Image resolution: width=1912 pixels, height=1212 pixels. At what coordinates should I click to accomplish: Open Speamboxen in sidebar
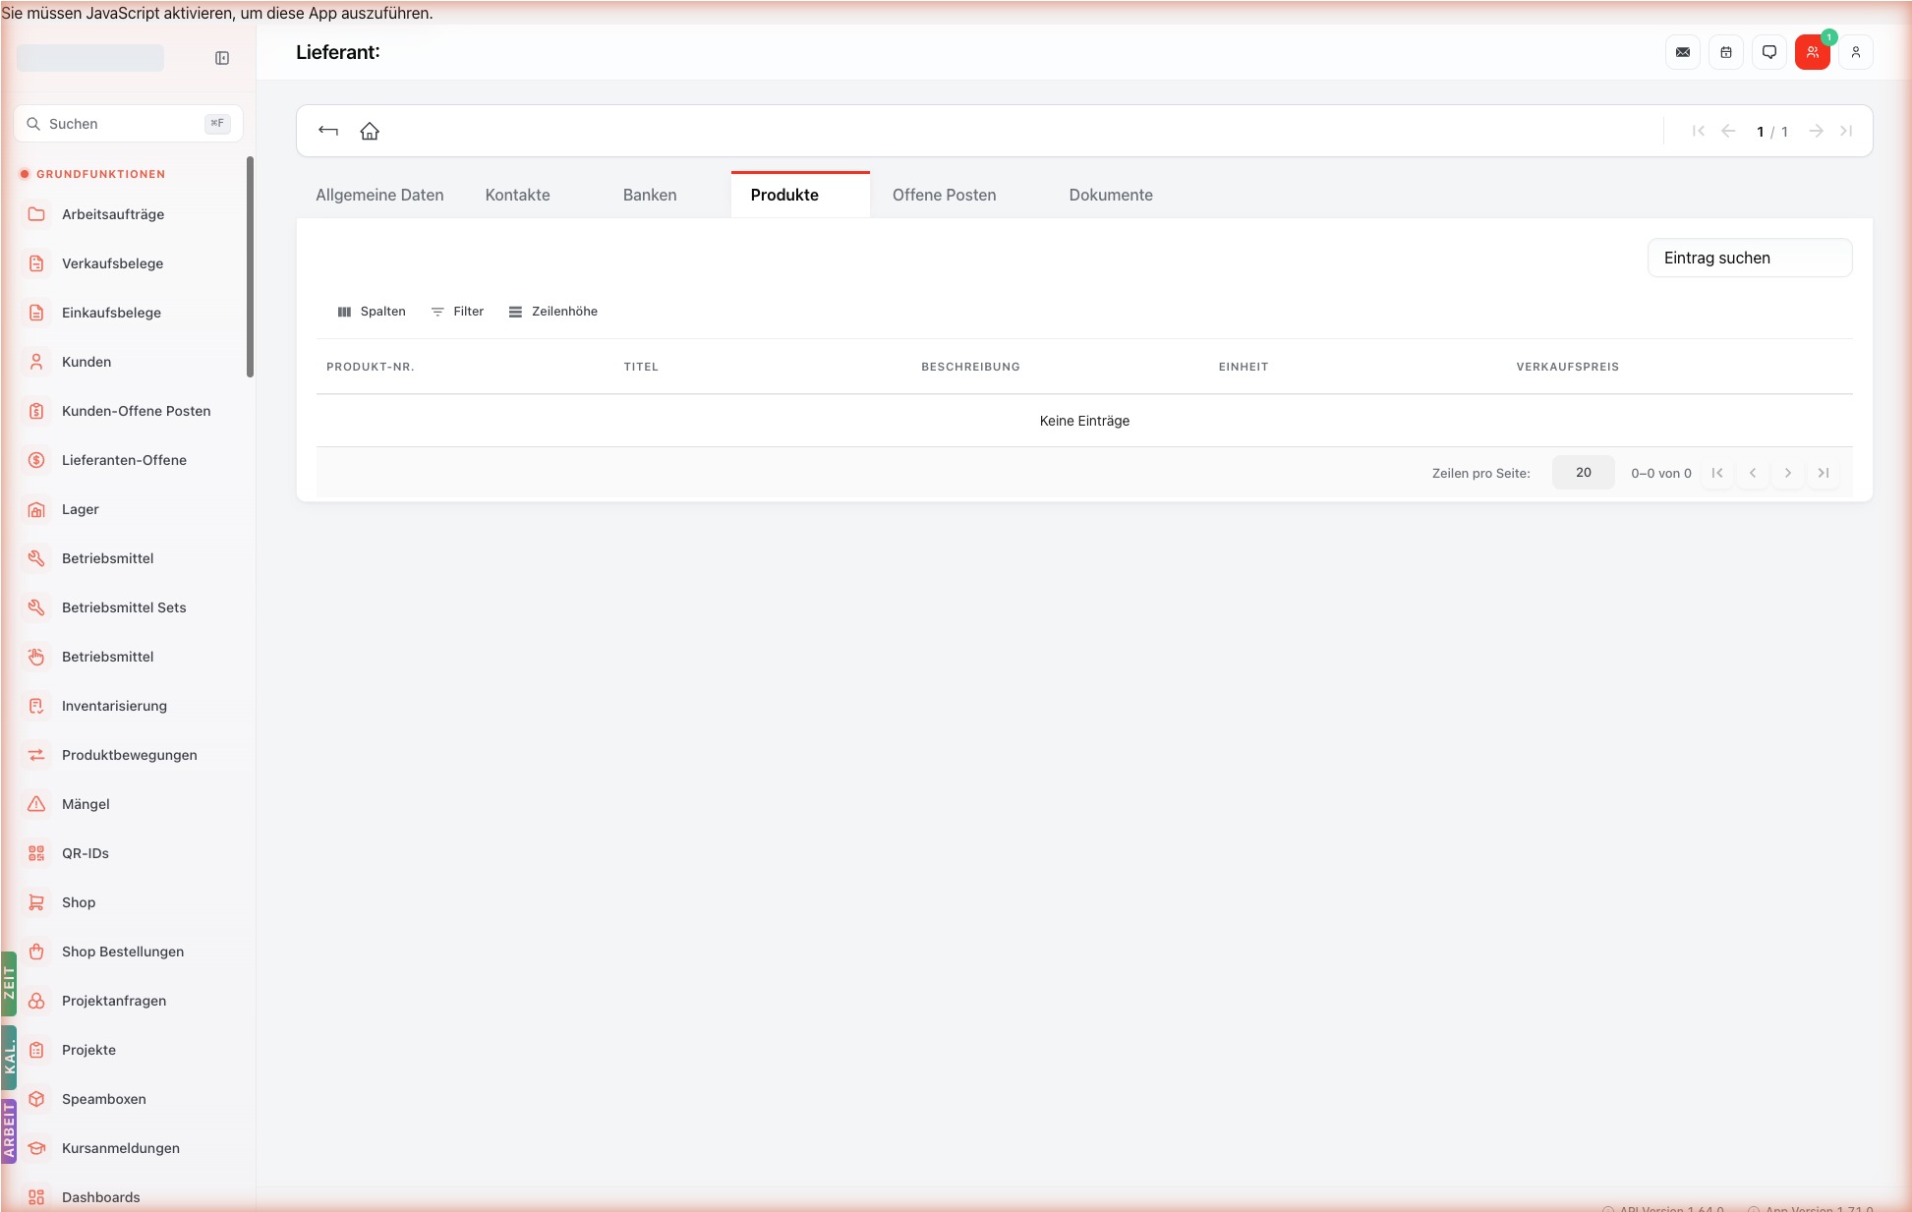[129, 1099]
